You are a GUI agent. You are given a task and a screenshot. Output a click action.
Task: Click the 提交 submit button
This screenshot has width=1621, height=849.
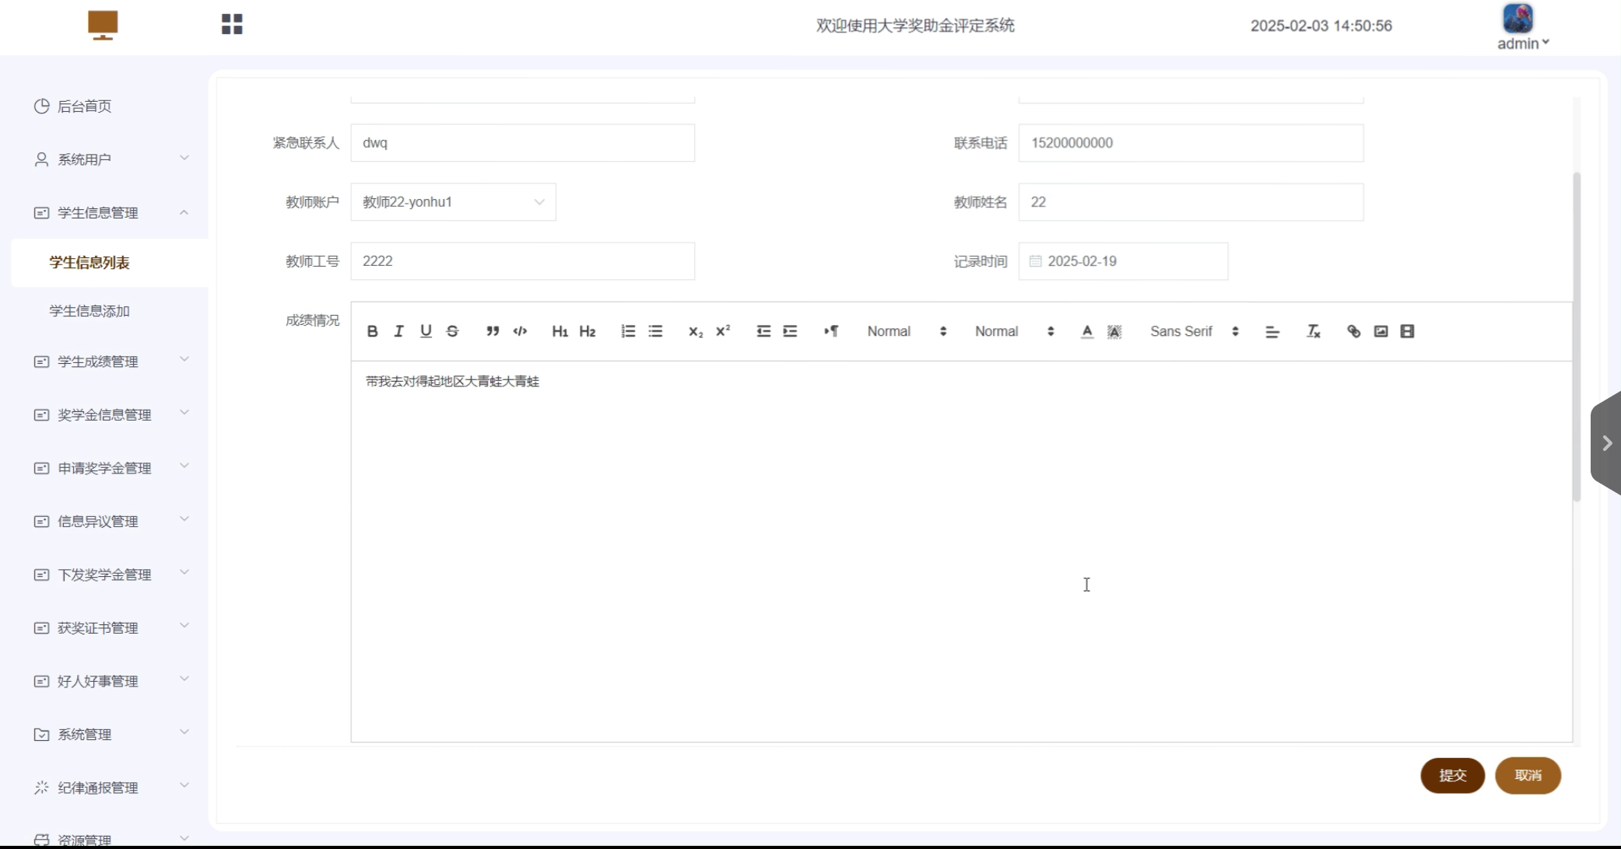click(x=1452, y=775)
